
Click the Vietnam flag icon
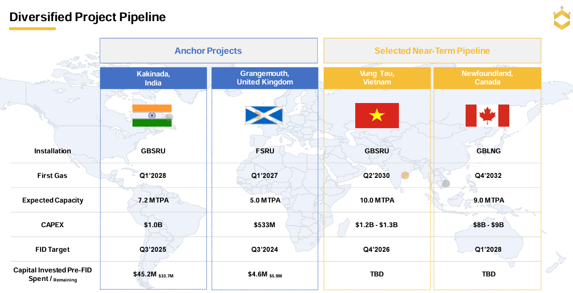coord(377,116)
